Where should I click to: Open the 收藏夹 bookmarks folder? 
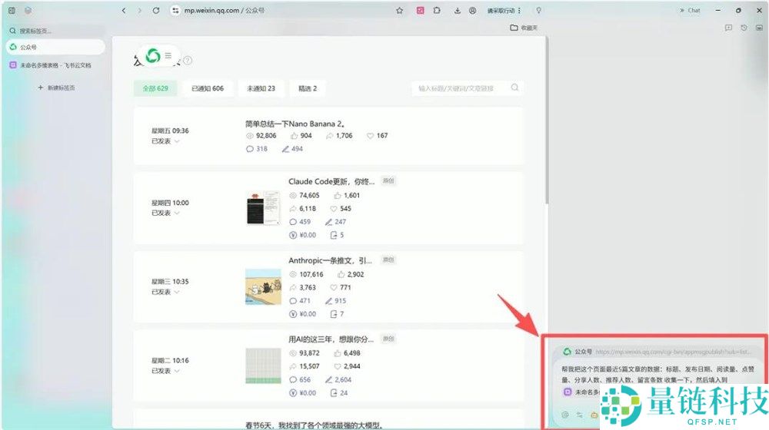pyautogui.click(x=524, y=28)
